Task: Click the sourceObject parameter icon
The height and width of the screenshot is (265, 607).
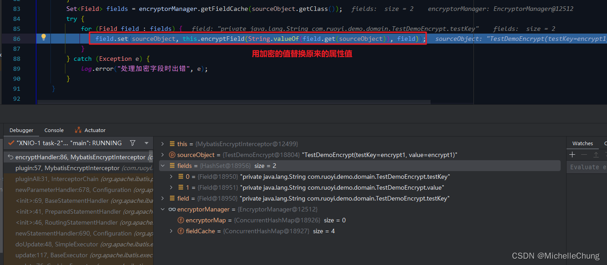Action: click(172, 155)
